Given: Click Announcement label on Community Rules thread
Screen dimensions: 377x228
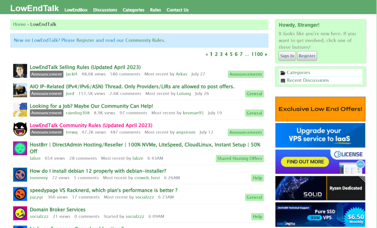Looking at the screenshot, I should click(x=46, y=132).
